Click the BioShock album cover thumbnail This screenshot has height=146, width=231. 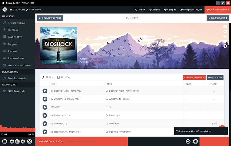(59, 46)
